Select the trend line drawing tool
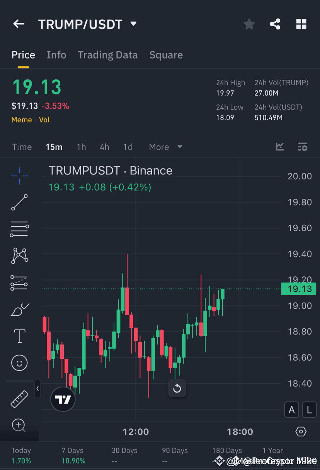 [19, 202]
